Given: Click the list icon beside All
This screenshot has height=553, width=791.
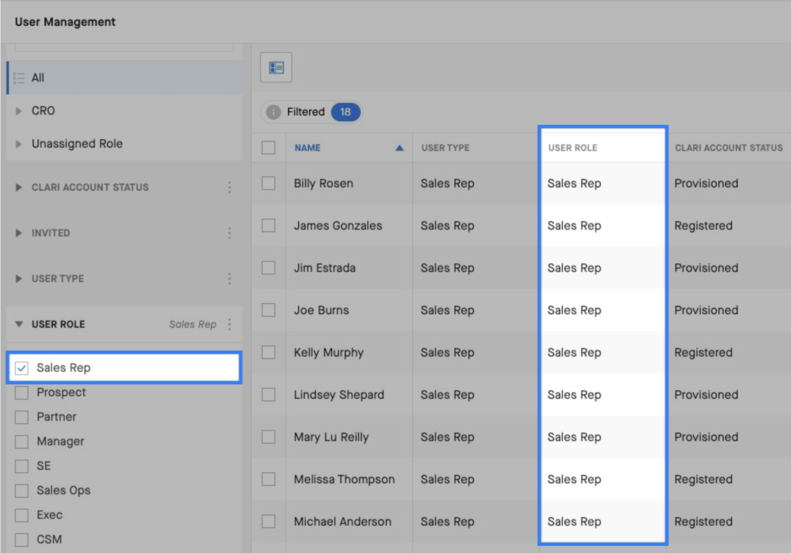Looking at the screenshot, I should 19,78.
